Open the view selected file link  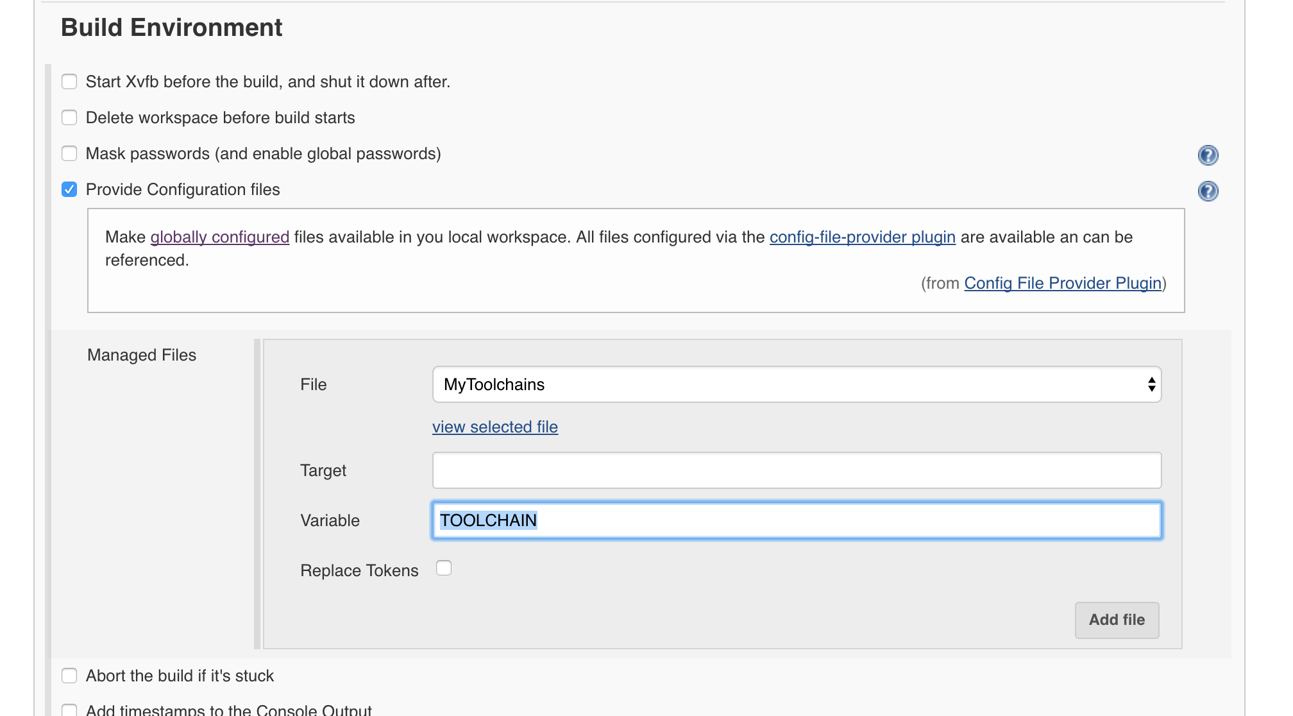[494, 427]
